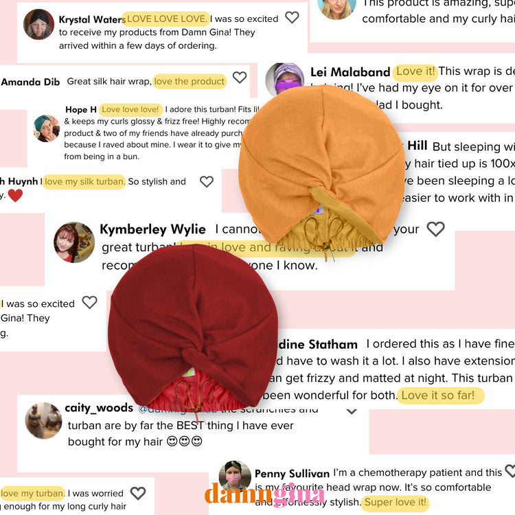Expand the caity_woods comment chevron
The height and width of the screenshot is (515, 515).
(x=352, y=411)
